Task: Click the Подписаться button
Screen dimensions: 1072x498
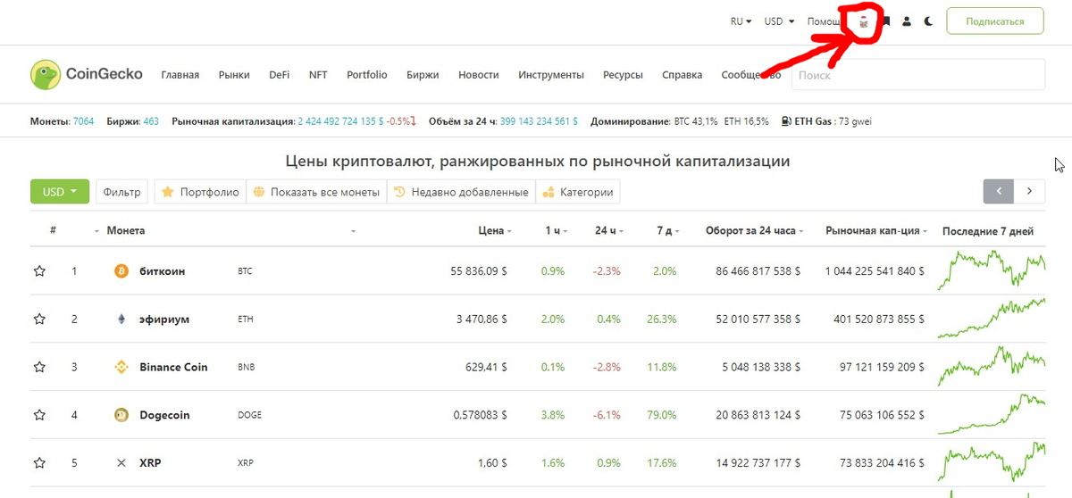Action: [x=995, y=21]
